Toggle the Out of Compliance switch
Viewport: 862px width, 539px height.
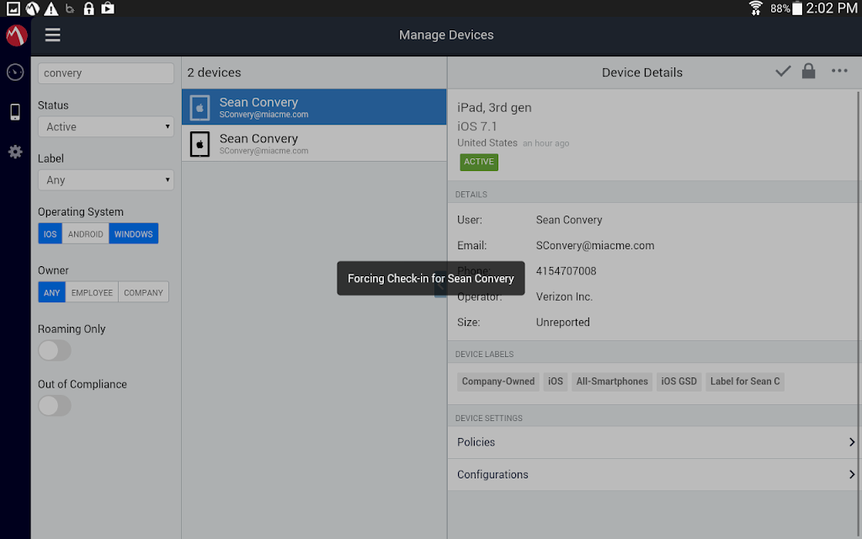pyautogui.click(x=55, y=406)
